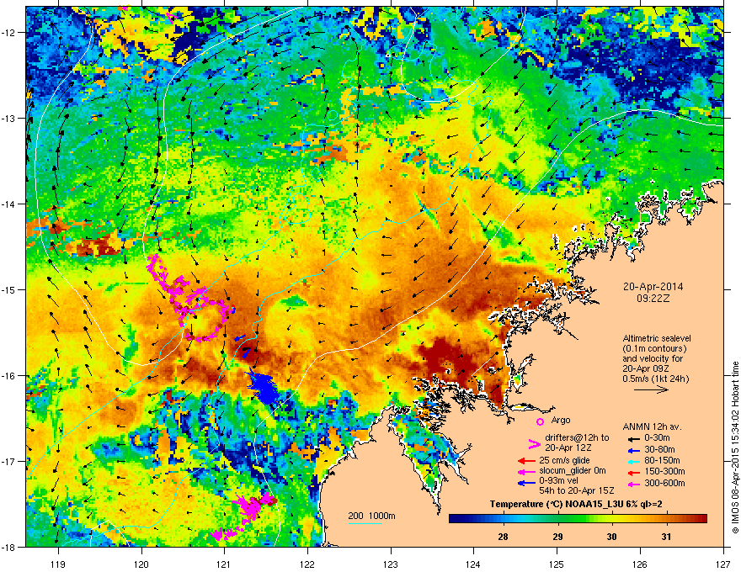Screen dimensions: 741x572
Task: Click the latitude axis label '-15'
Action: tap(9, 289)
